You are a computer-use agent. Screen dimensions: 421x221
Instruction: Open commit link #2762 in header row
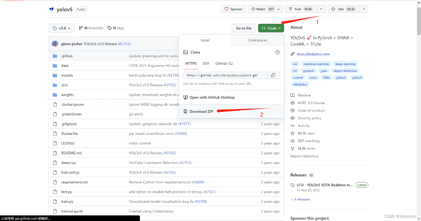pos(125,44)
